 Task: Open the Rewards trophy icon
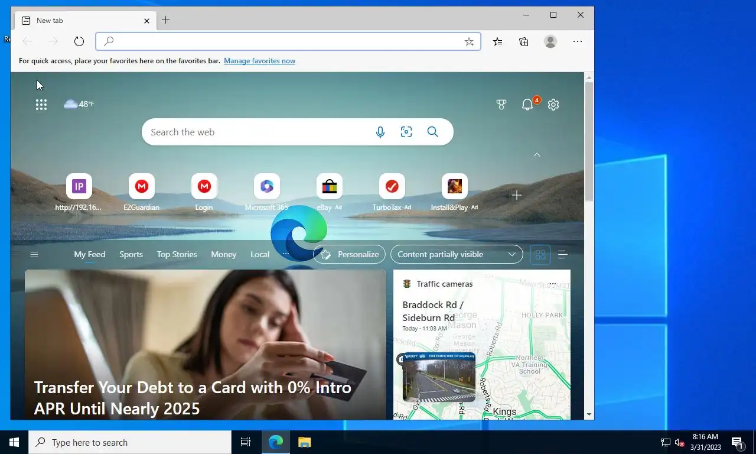(x=501, y=105)
